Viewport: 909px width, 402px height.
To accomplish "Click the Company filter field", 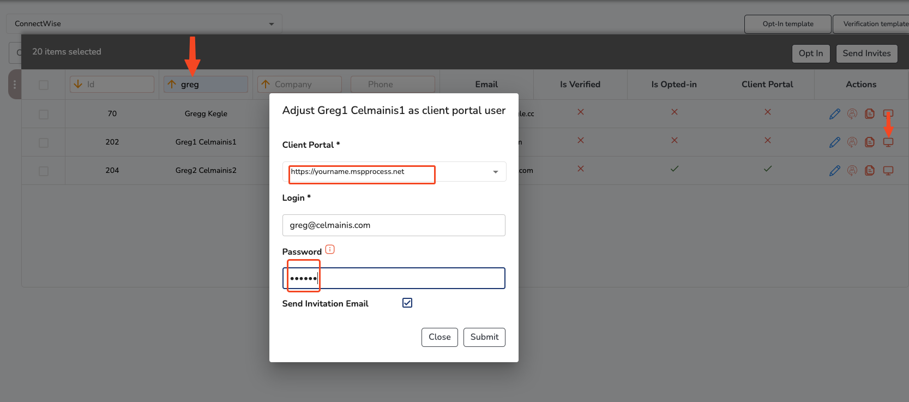I will click(x=299, y=84).
